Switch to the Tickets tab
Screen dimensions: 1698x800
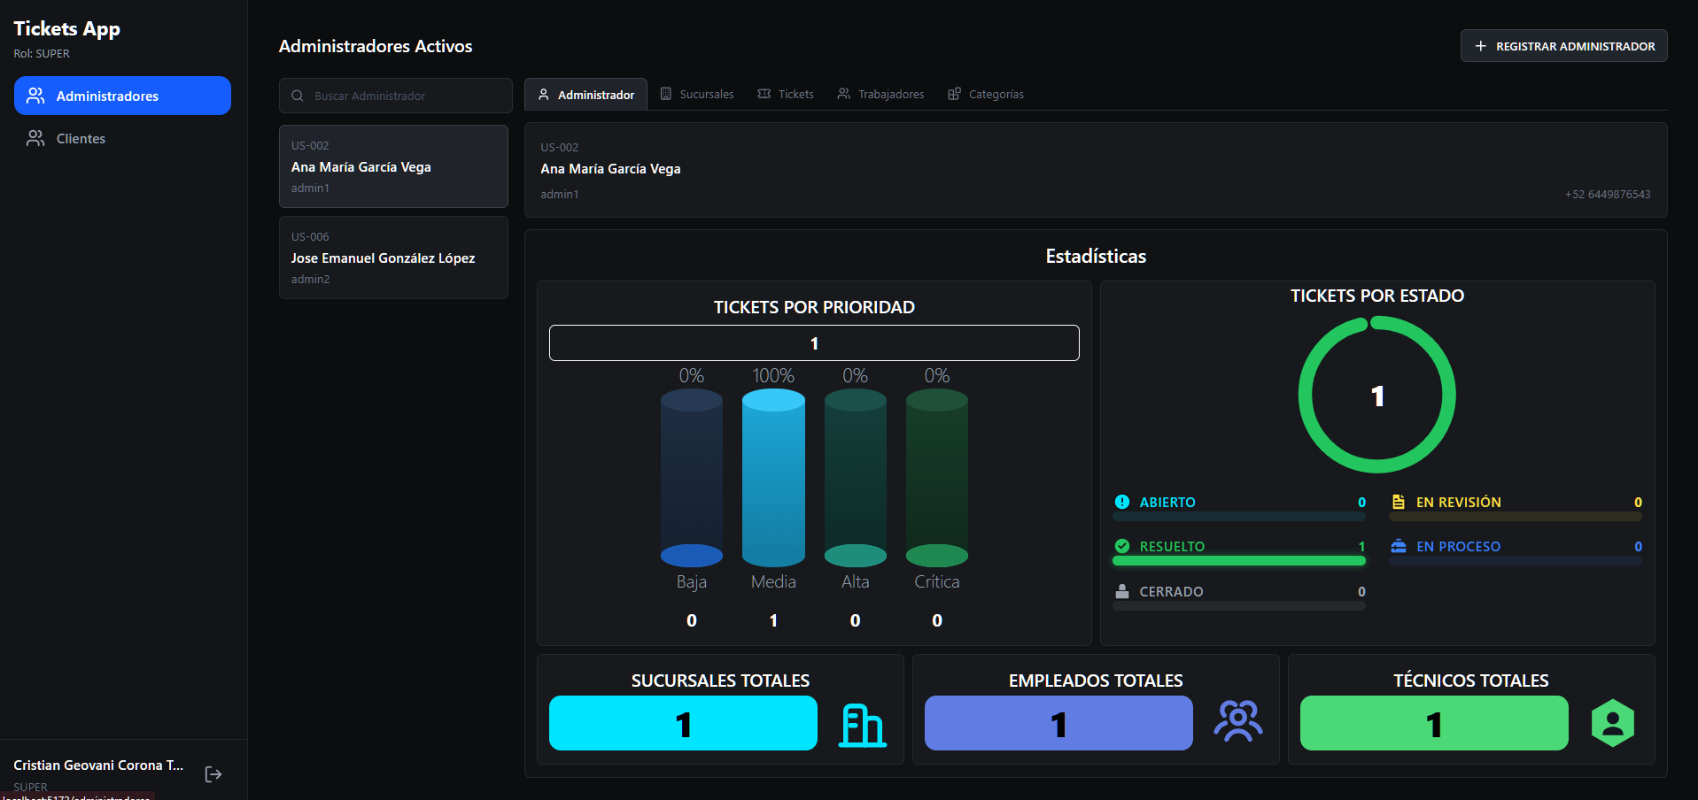click(786, 94)
